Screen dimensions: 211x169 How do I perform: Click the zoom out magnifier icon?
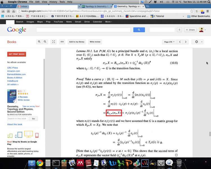pos(45,42)
